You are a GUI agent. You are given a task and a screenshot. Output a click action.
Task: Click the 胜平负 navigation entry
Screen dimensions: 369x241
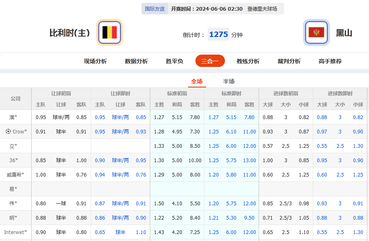coord(174,61)
